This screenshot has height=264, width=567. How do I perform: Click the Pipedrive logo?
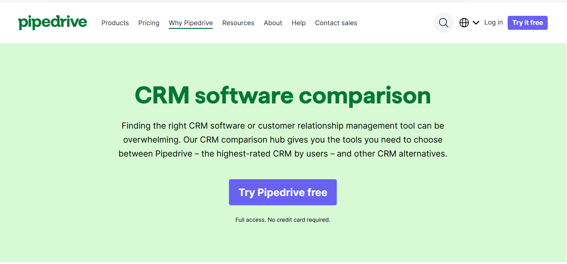pos(53,22)
